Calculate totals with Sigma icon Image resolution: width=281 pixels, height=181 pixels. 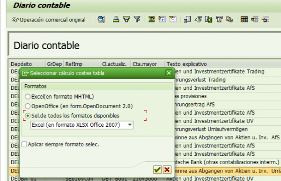[x=151, y=19]
